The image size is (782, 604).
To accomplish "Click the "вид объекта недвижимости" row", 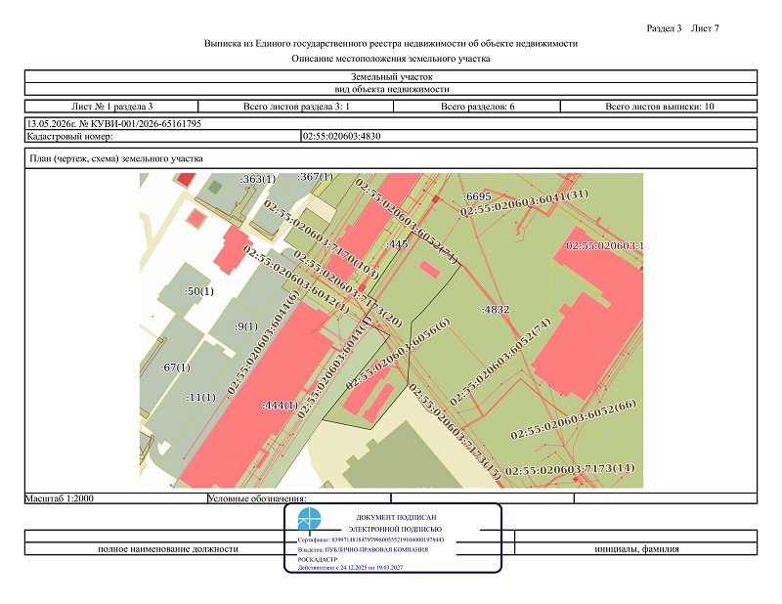I will coord(391,89).
